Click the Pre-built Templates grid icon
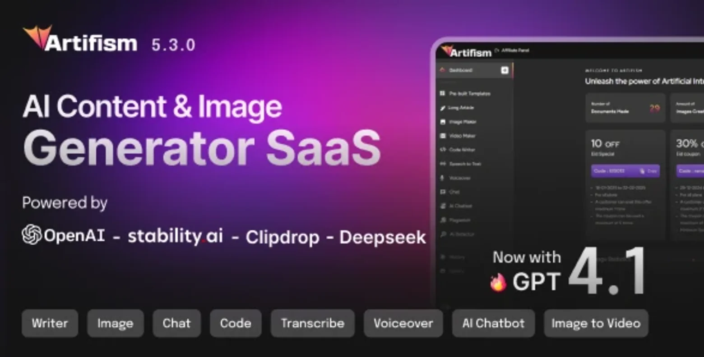704x357 pixels. click(442, 93)
